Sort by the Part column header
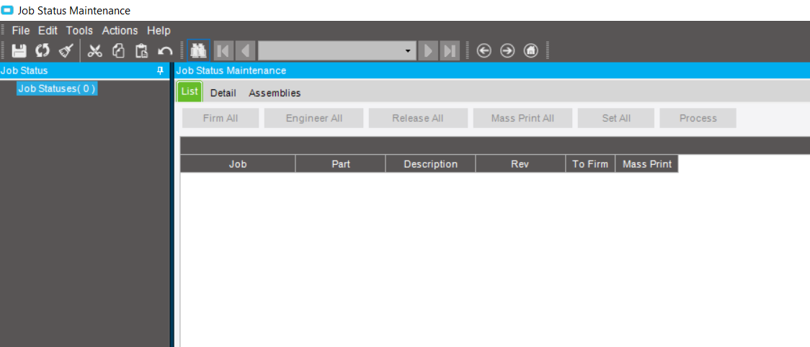 [341, 164]
